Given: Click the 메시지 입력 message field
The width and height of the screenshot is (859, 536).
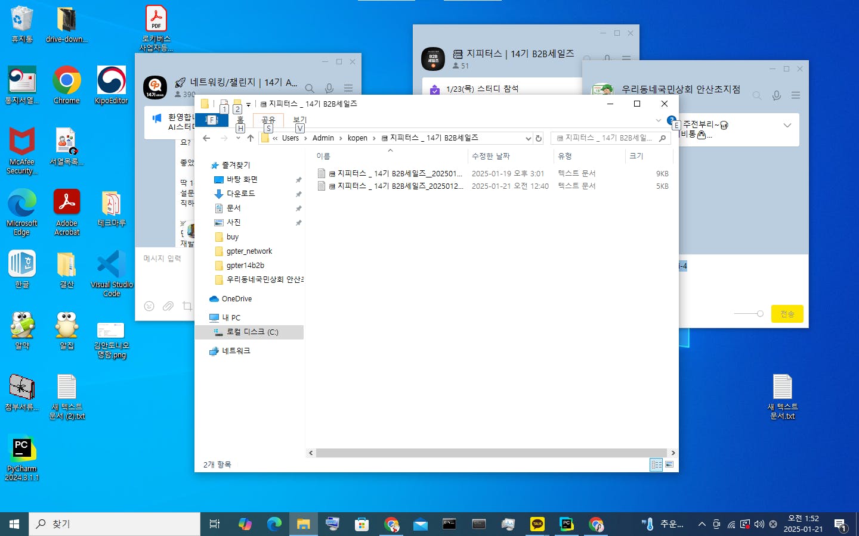Looking at the screenshot, I should pos(162,258).
